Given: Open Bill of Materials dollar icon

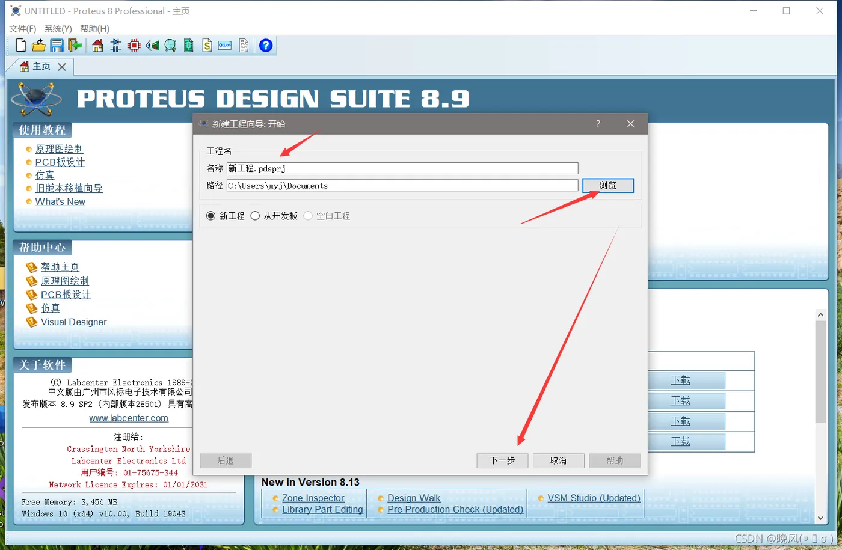Looking at the screenshot, I should (x=207, y=46).
